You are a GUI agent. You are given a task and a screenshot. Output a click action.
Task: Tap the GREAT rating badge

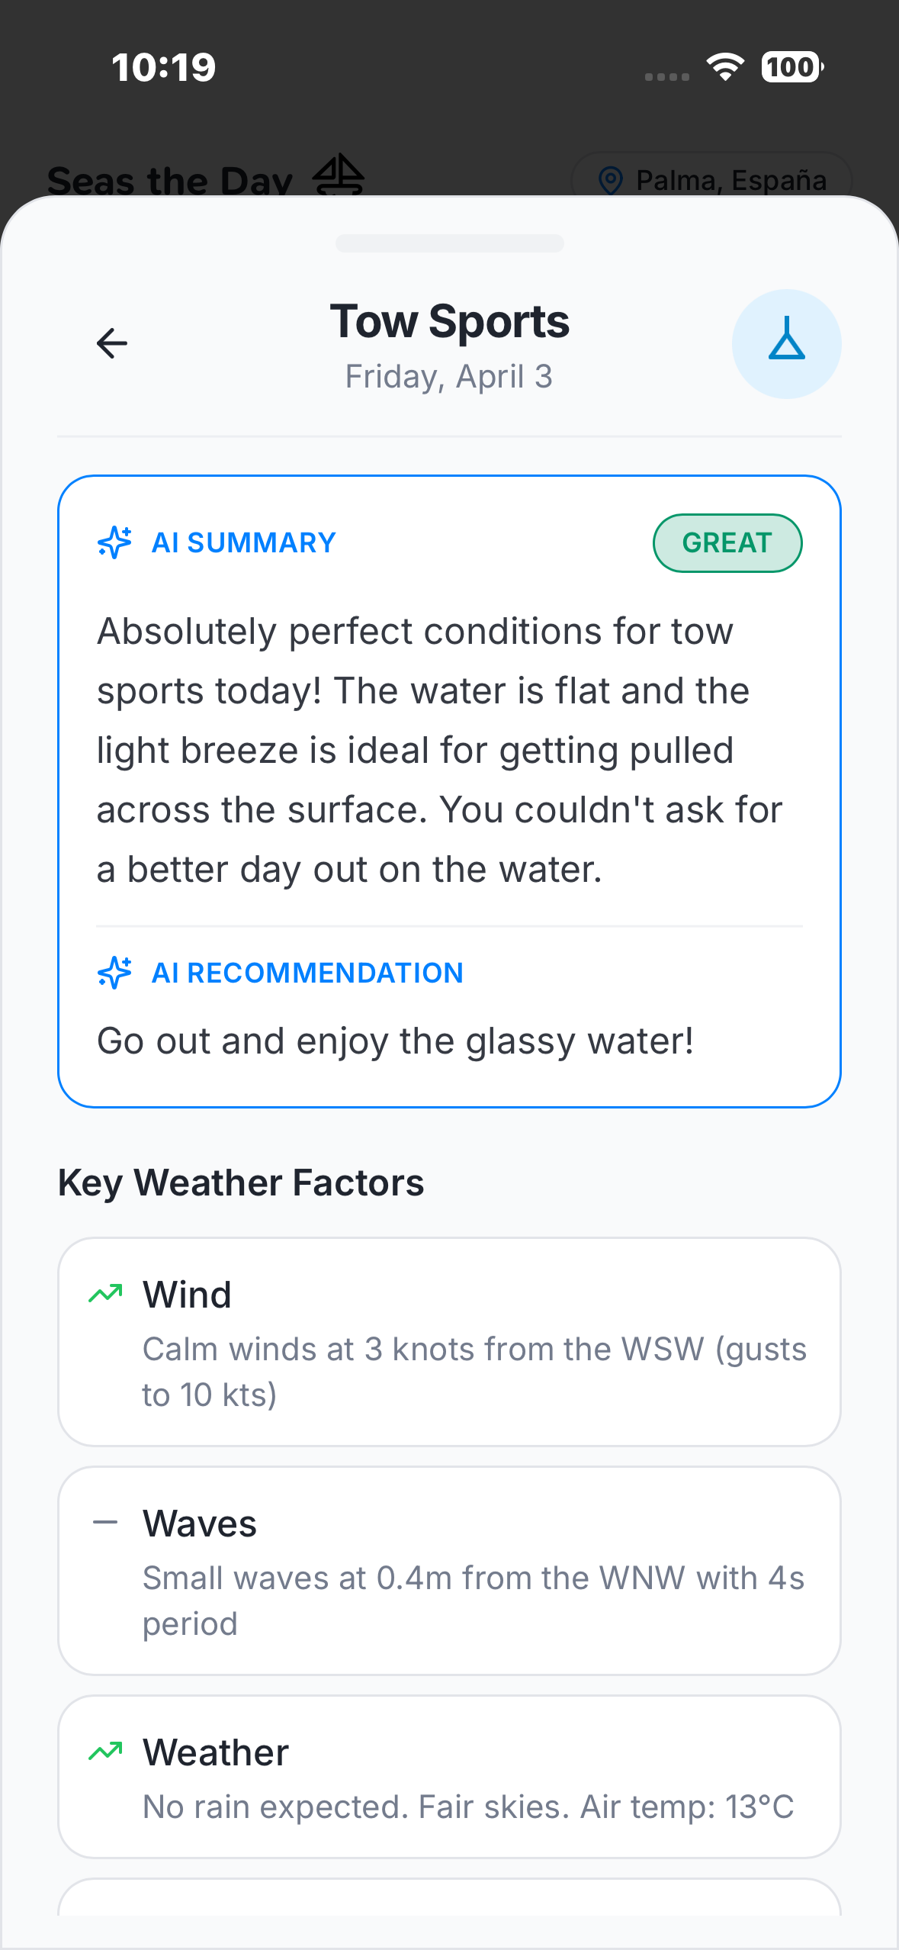[x=727, y=543]
